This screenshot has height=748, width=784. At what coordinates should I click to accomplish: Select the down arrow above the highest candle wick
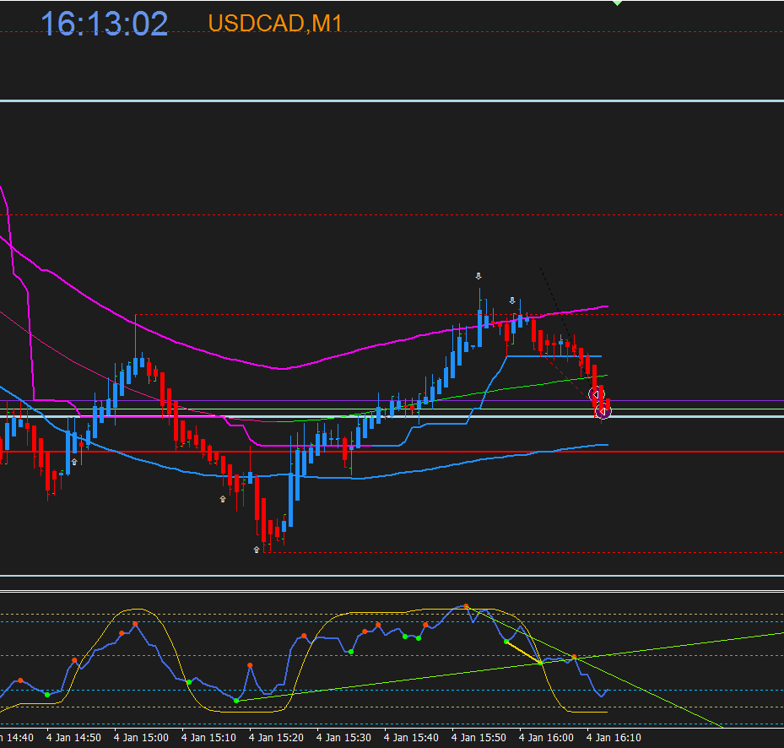click(x=479, y=276)
